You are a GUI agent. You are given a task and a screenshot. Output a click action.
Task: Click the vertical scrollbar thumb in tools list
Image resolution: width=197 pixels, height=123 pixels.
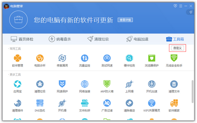pos(192,92)
